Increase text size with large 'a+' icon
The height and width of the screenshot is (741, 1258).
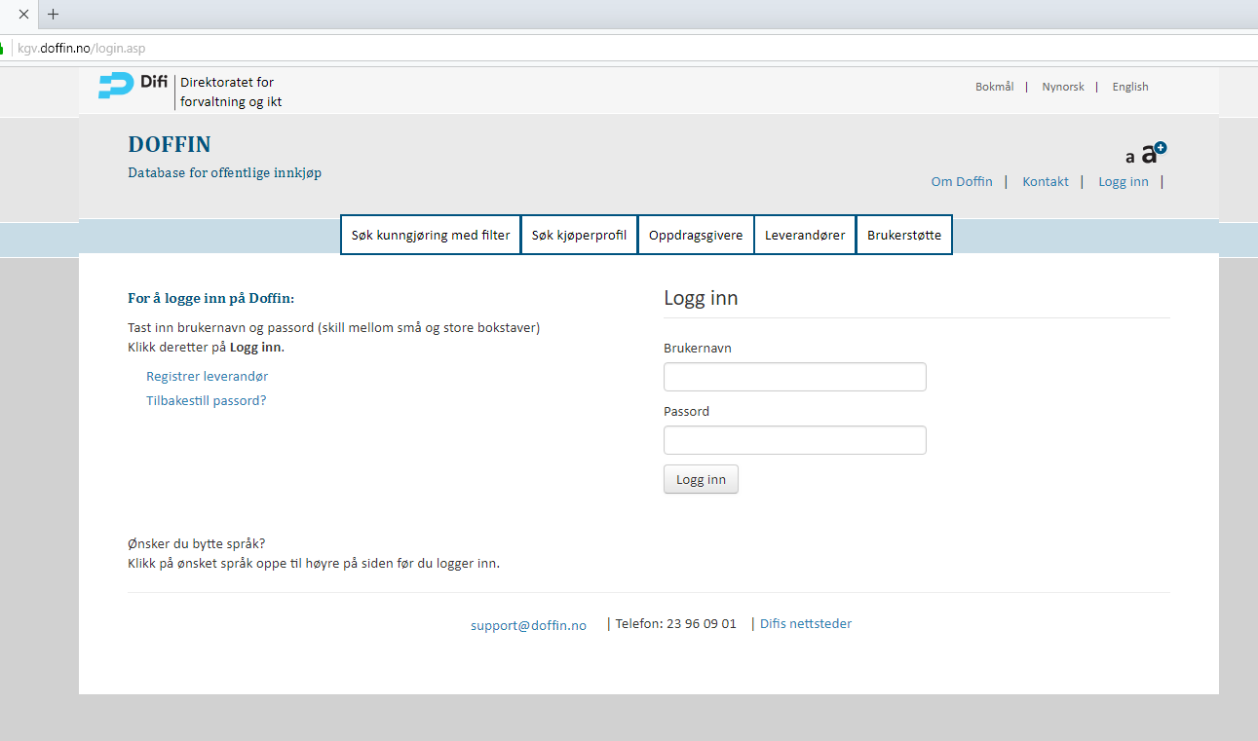coord(1154,153)
